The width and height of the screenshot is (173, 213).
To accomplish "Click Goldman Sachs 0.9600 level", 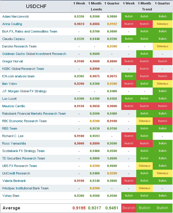I will (95, 54).
